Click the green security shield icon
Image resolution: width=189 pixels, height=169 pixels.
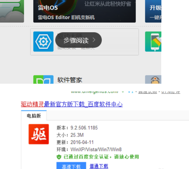click(59, 157)
